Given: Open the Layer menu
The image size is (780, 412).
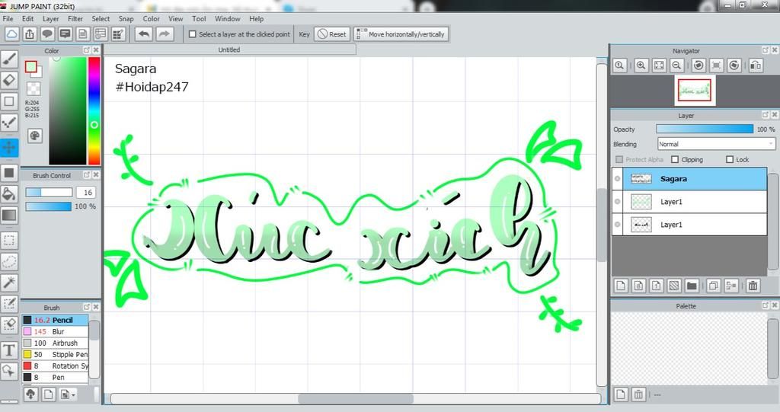Looking at the screenshot, I should [51, 19].
